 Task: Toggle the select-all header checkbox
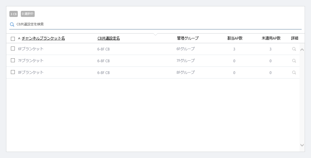[x=13, y=39]
